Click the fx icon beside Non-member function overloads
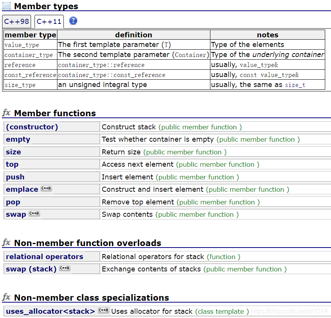 tap(6, 242)
